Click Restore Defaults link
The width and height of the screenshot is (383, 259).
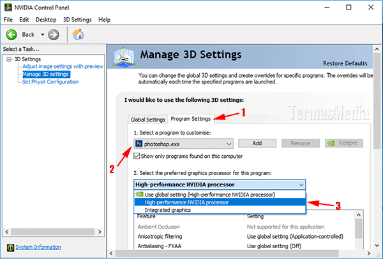345,63
